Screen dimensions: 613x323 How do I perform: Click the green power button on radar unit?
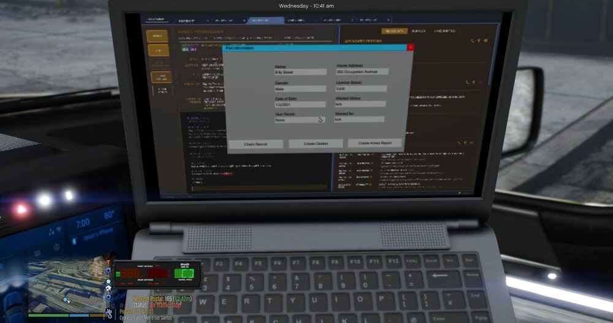[x=118, y=274]
